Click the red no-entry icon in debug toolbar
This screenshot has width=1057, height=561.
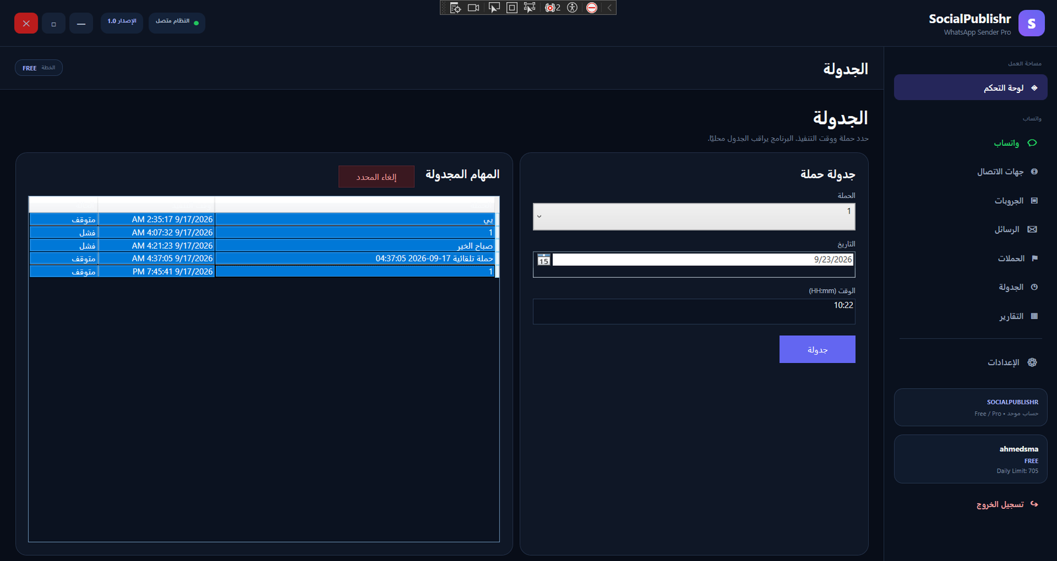tap(592, 8)
